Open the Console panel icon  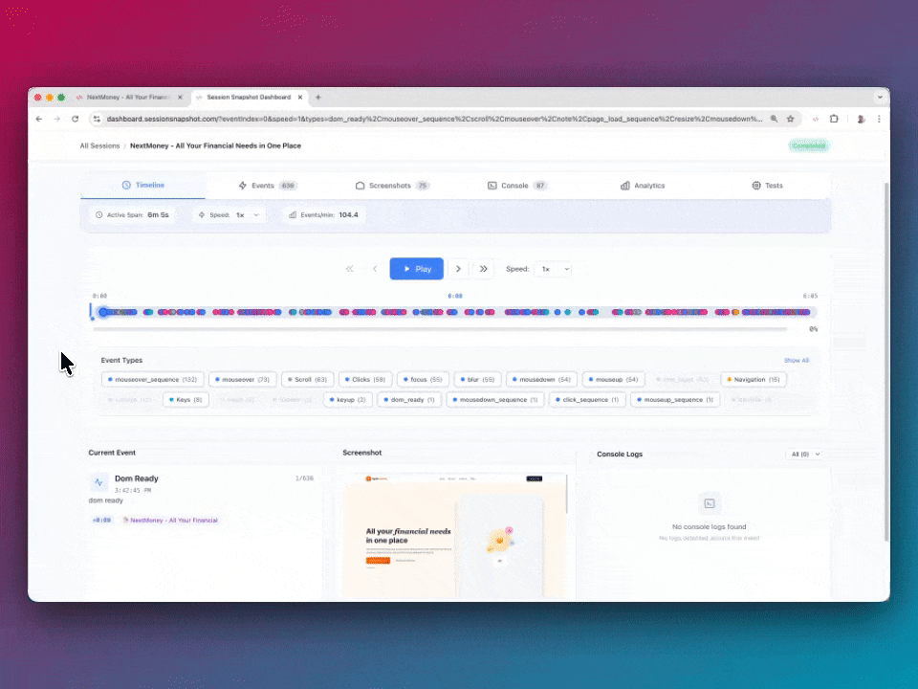[x=493, y=185]
